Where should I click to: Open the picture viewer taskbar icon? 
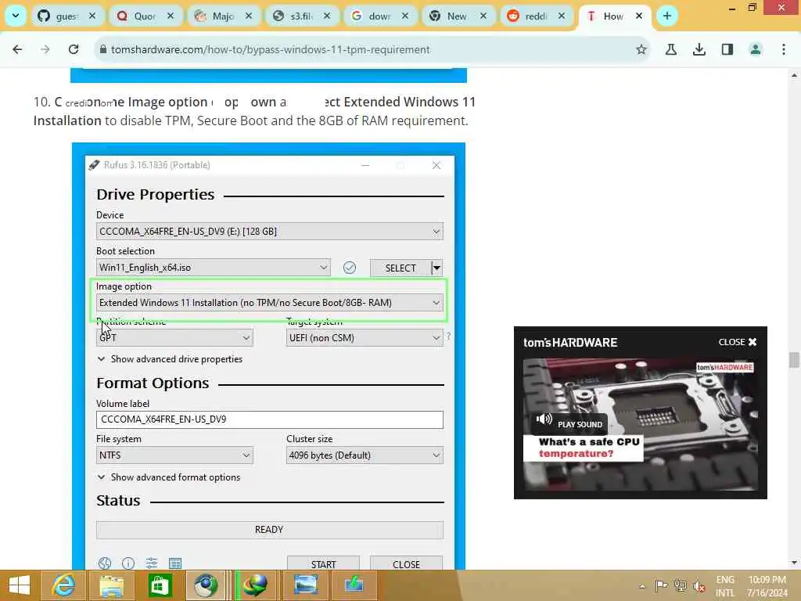(x=306, y=585)
